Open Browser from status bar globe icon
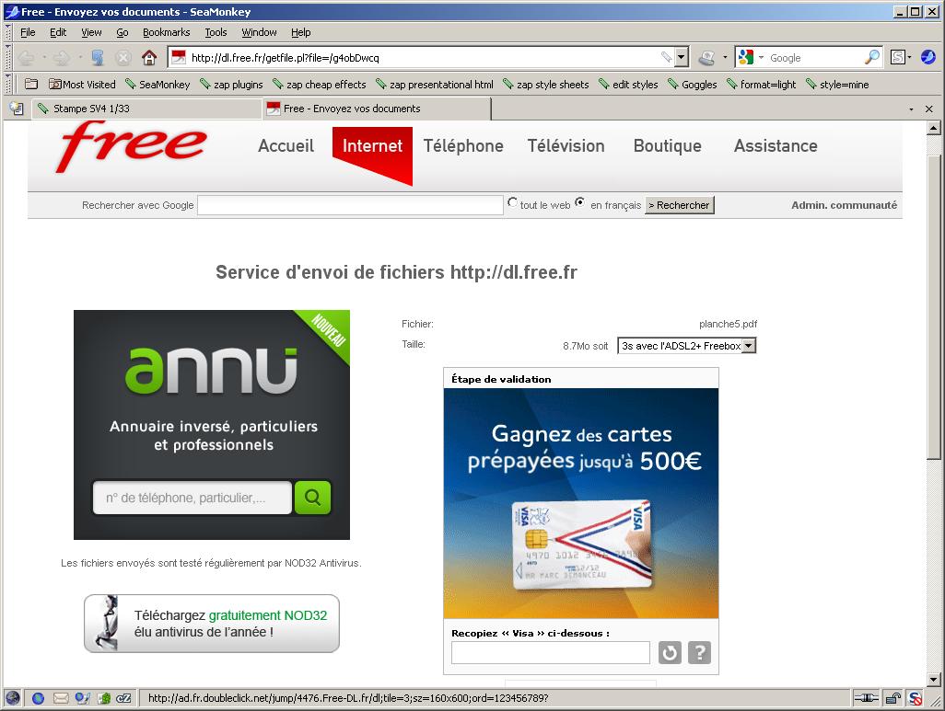The image size is (945, 711). pos(13,698)
